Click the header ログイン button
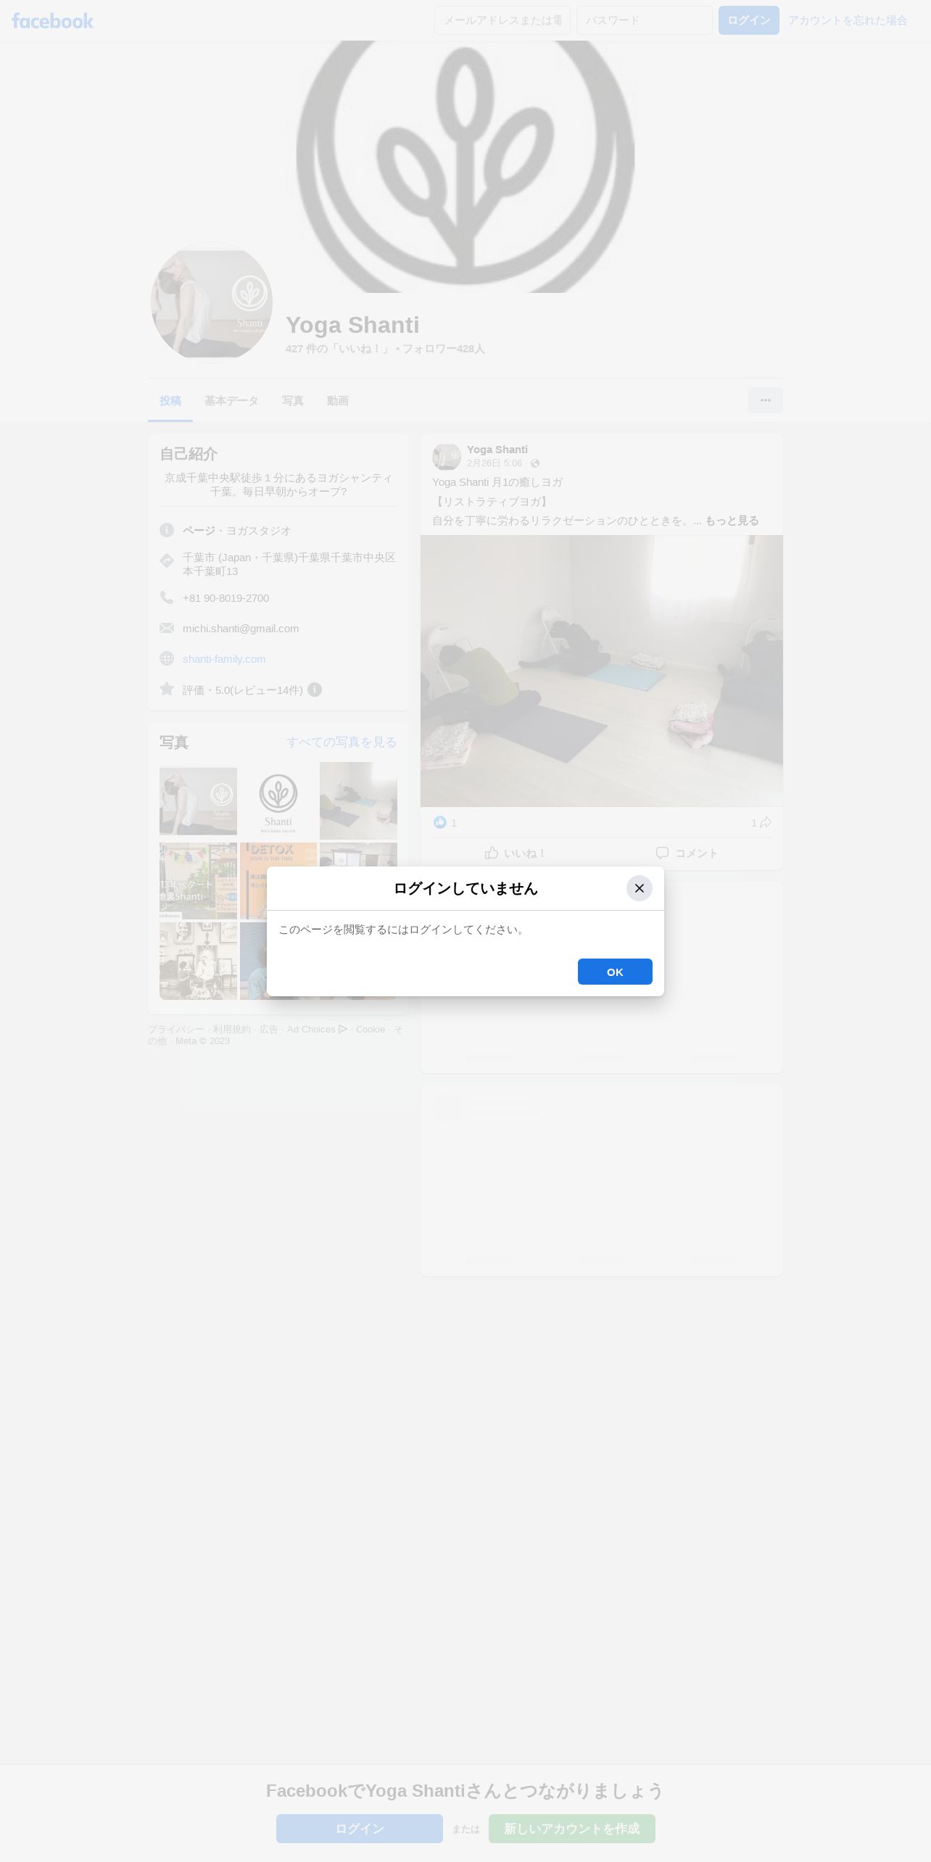This screenshot has height=1862, width=931. [x=749, y=20]
